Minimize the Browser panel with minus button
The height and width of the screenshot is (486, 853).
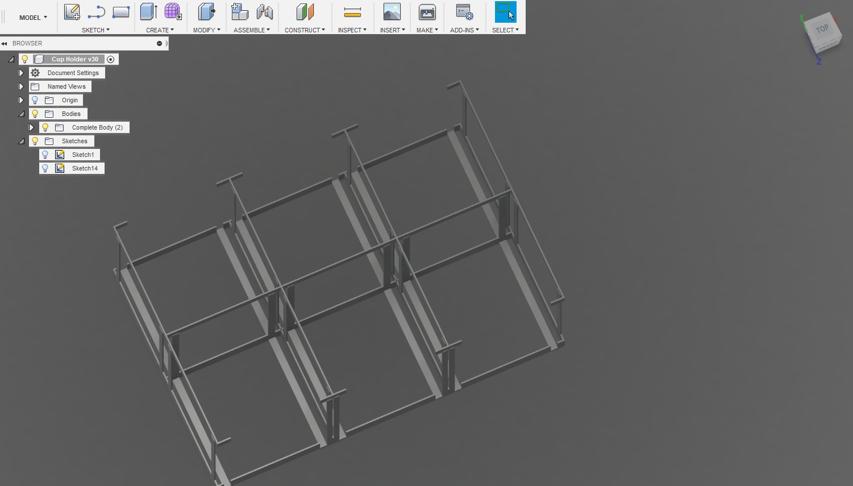159,43
